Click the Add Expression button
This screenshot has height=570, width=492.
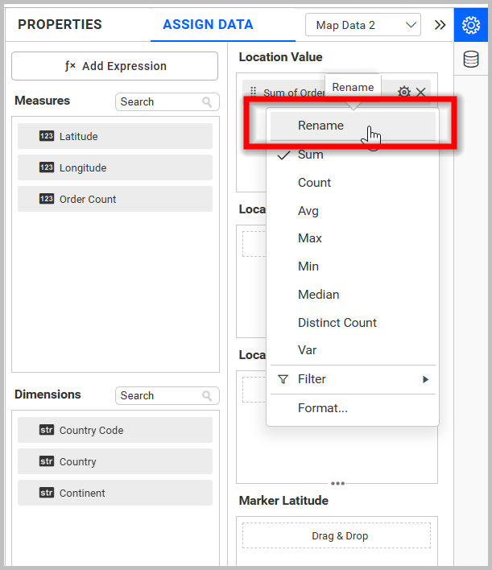click(114, 66)
